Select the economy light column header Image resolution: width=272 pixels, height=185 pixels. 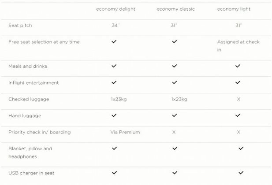234,9
